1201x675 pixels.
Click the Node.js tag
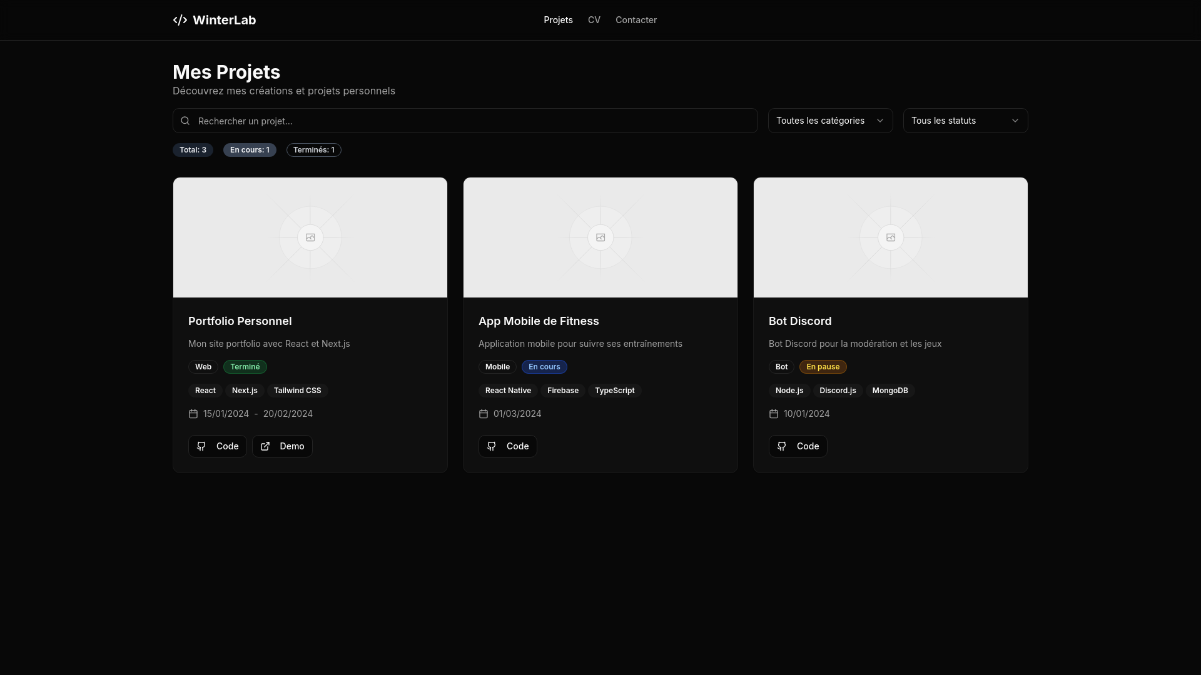pos(789,391)
